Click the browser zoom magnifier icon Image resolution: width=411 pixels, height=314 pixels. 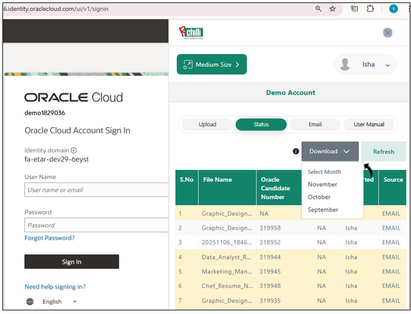click(319, 9)
